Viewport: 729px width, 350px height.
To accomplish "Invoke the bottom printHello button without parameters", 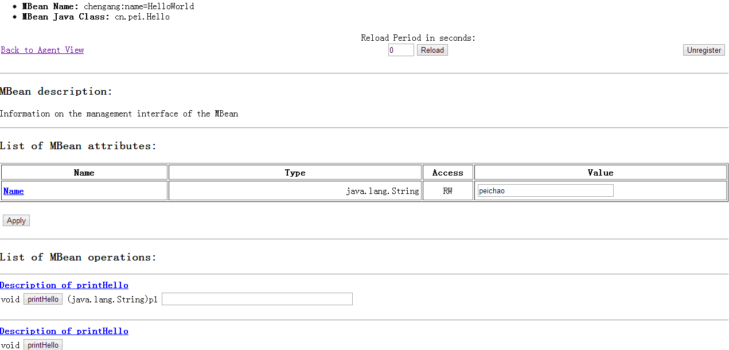I will point(43,345).
